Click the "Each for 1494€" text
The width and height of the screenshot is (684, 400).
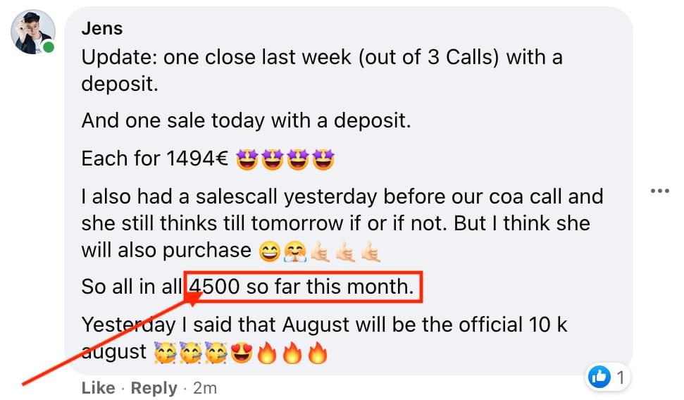click(154, 159)
